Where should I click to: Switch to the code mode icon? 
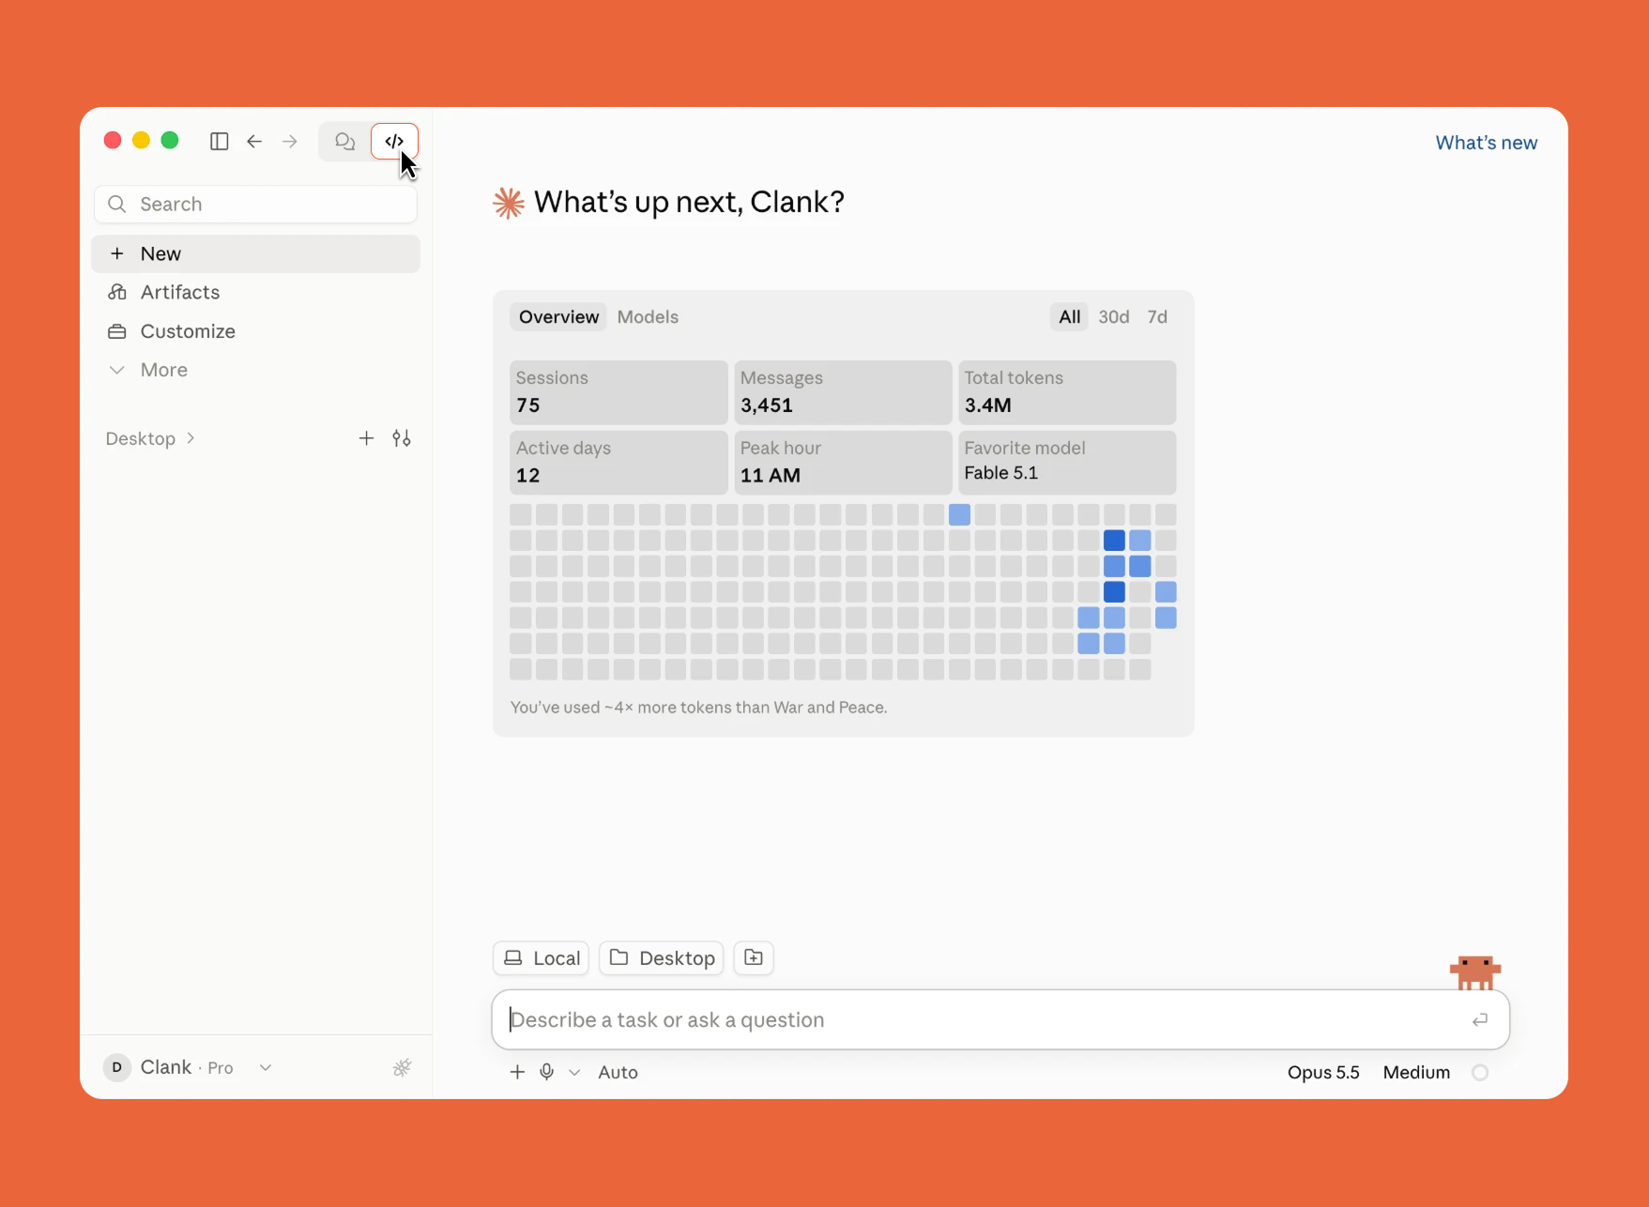(394, 142)
